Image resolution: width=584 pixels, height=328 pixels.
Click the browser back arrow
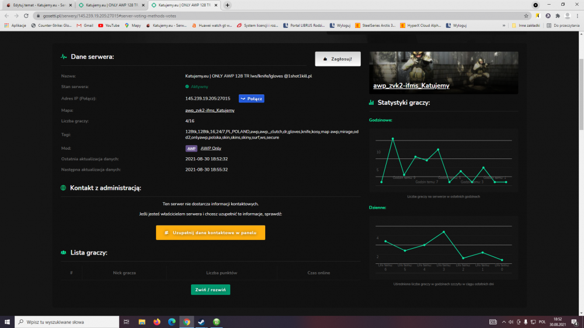click(6, 16)
